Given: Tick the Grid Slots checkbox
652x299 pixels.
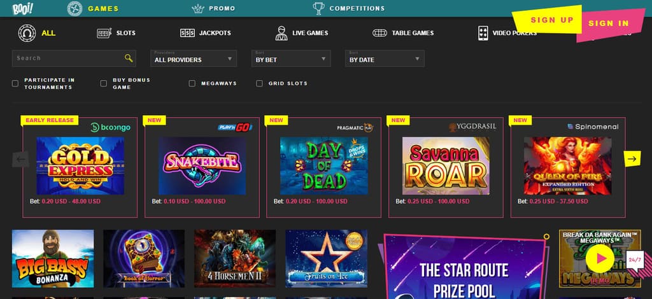Looking at the screenshot, I should tap(260, 83).
